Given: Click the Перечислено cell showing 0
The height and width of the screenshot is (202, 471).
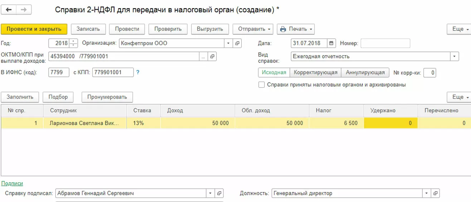Looking at the screenshot, I should [x=444, y=123].
